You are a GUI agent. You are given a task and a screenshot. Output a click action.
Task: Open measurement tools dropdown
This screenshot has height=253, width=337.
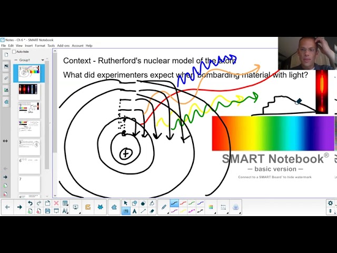pyautogui.click(x=65, y=211)
